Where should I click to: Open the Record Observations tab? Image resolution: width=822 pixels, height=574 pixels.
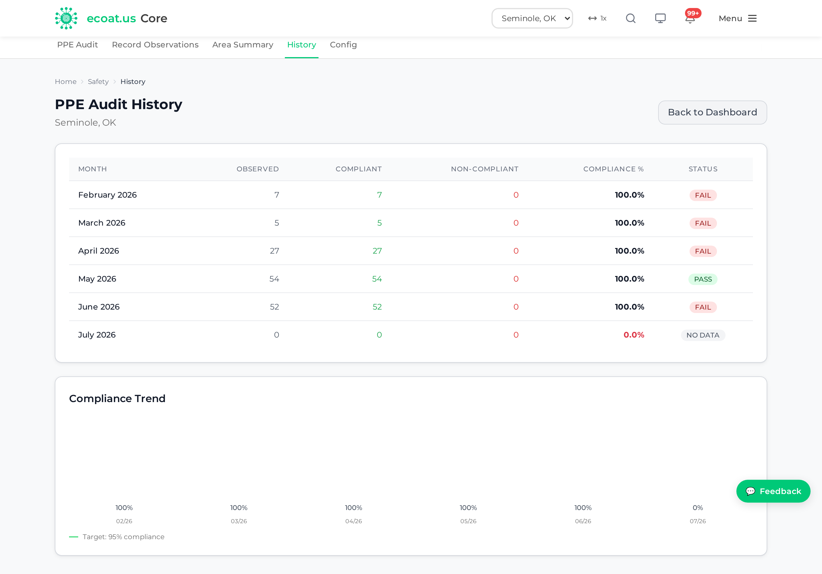(155, 45)
